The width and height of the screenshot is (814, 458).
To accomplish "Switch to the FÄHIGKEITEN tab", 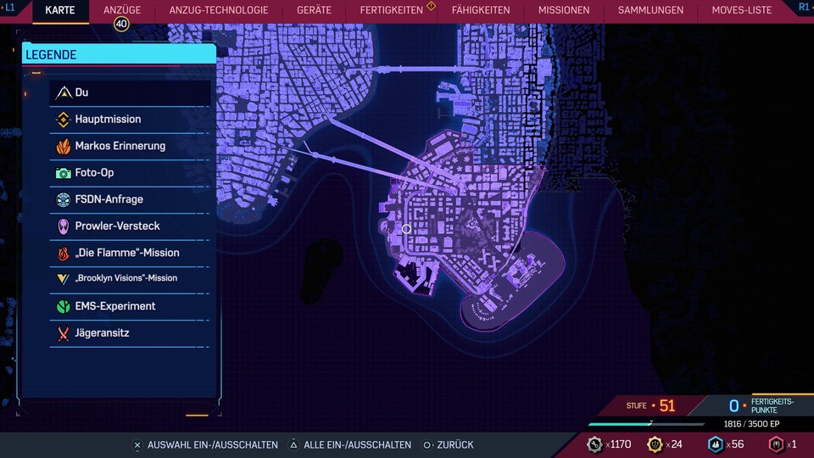I will 481,10.
